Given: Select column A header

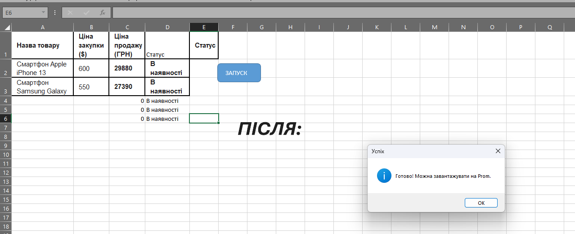Looking at the screenshot, I should (43, 27).
